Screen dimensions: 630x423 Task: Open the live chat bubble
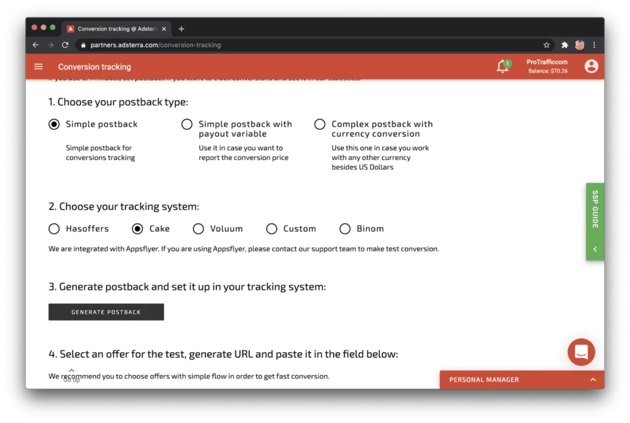click(581, 352)
